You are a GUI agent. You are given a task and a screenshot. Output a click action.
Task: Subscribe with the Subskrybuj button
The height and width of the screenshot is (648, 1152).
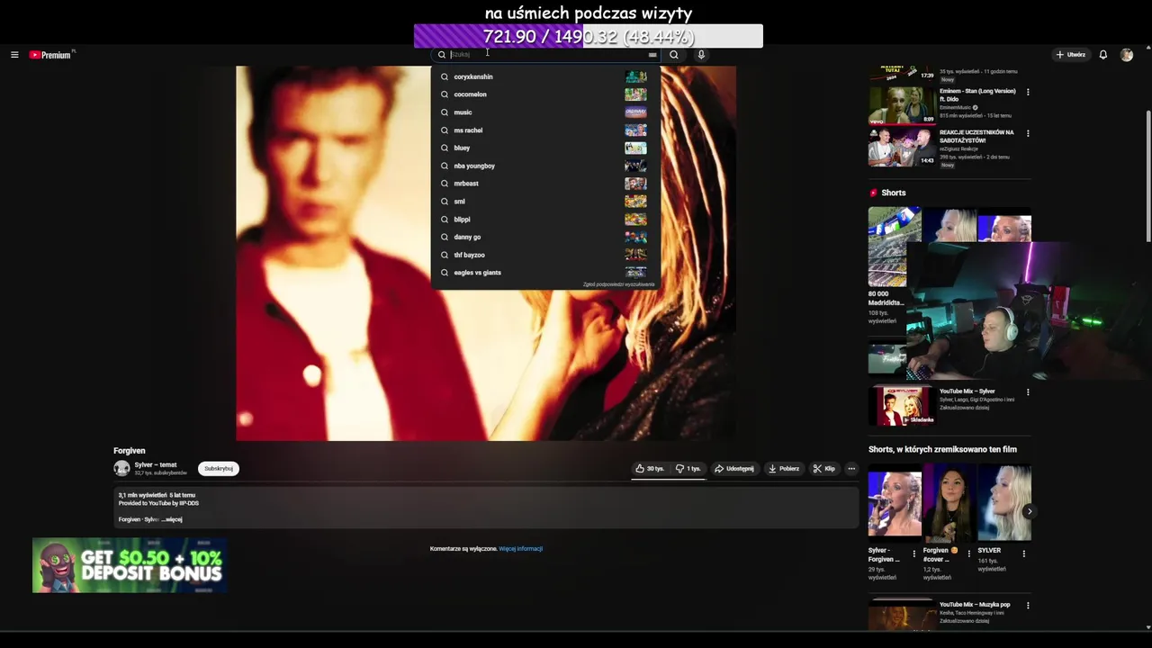click(219, 469)
